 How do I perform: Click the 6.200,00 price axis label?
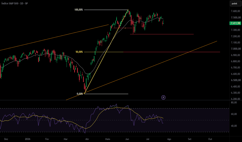236,99
